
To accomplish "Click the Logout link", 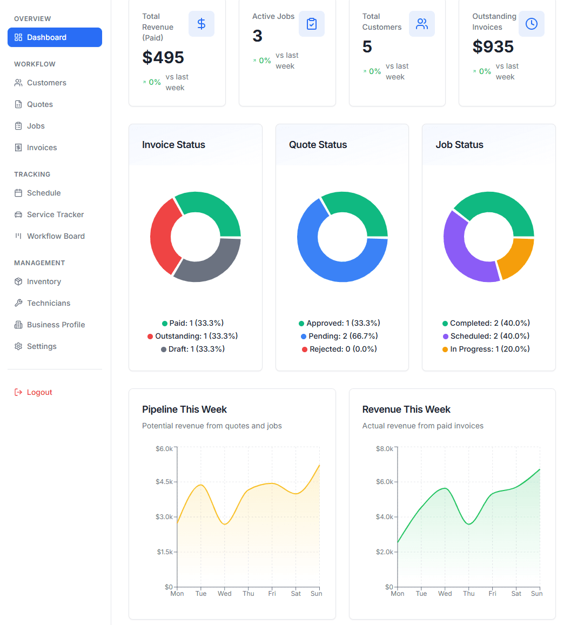I will 33,392.
